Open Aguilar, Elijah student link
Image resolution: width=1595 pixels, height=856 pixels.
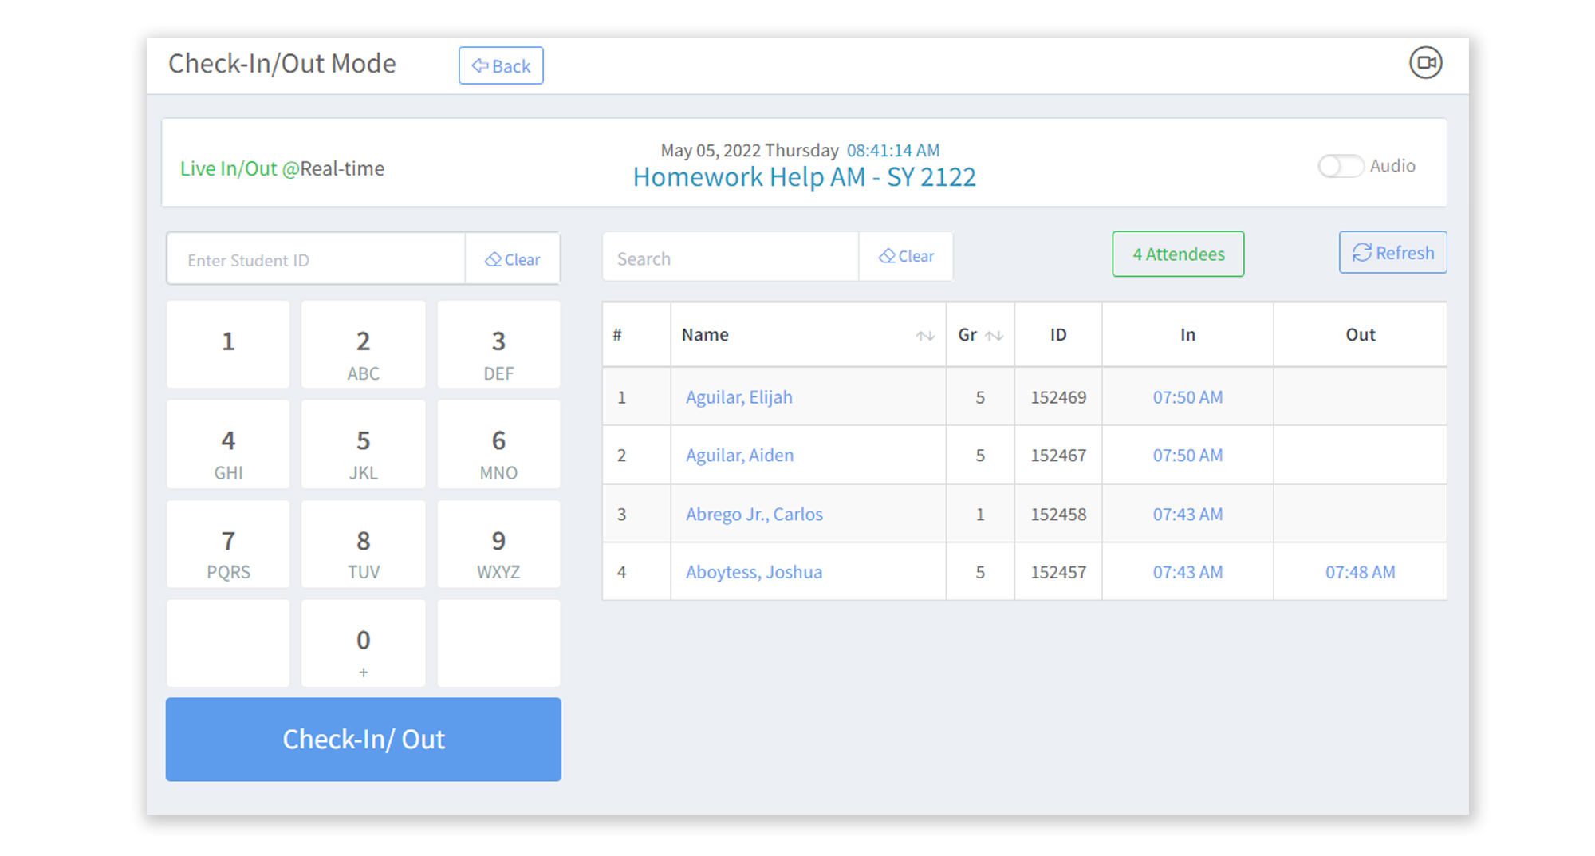pyautogui.click(x=738, y=397)
